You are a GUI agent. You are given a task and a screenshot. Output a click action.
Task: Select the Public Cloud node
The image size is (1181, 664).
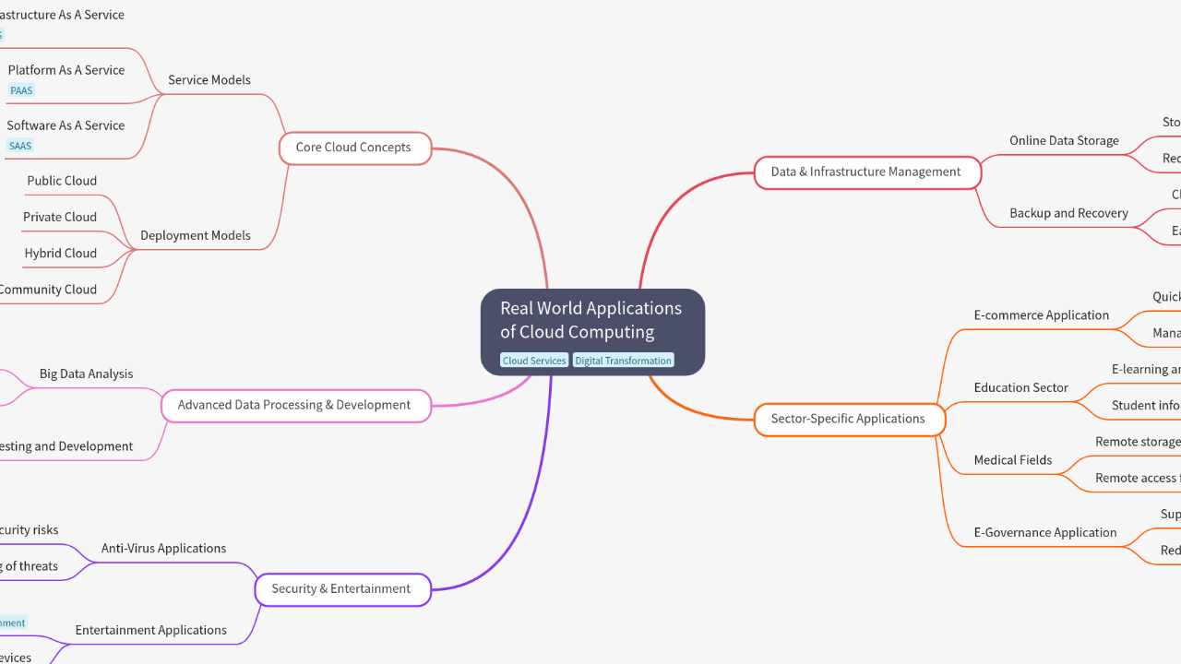coord(61,181)
